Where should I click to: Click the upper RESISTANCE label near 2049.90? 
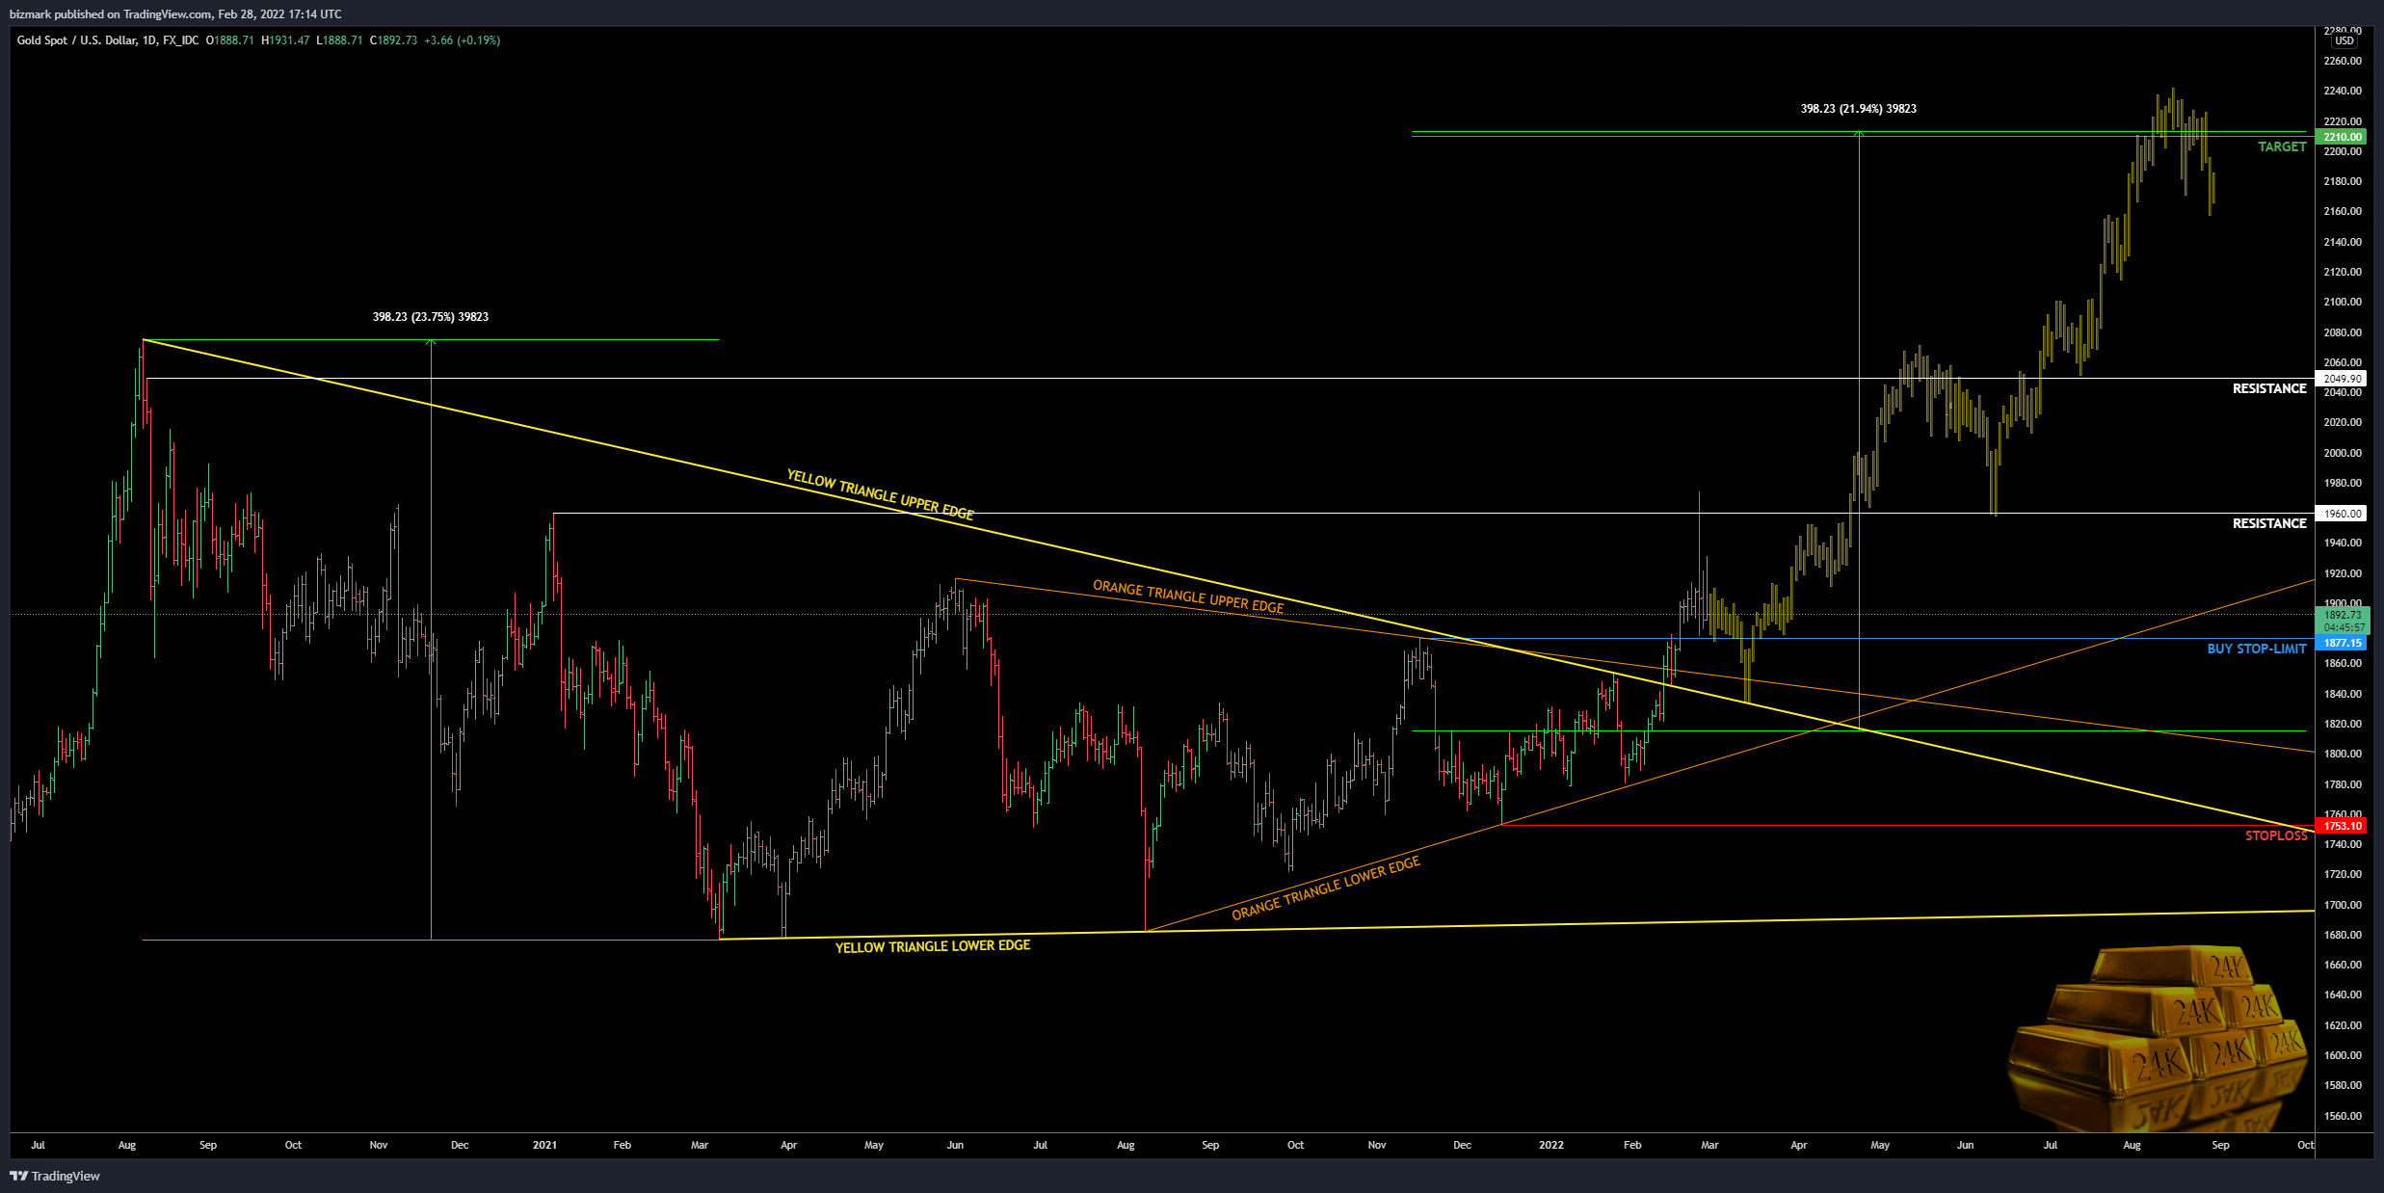pyautogui.click(x=2269, y=388)
